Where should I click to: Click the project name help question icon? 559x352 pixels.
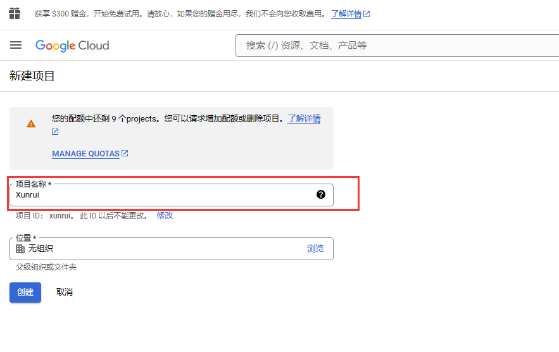click(321, 194)
